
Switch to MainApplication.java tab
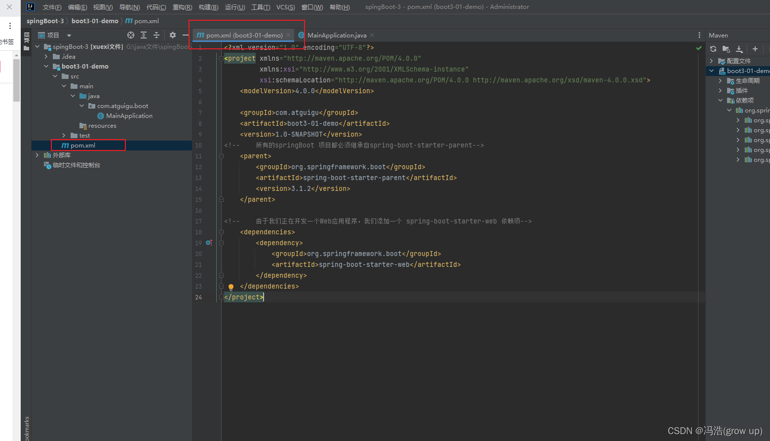coord(337,35)
